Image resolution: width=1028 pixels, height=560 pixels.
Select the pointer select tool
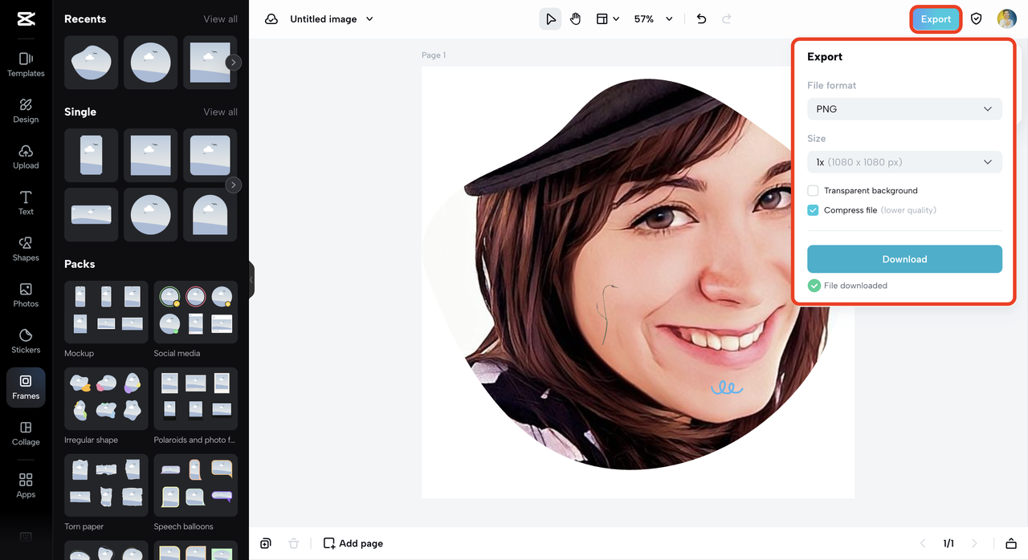point(550,19)
